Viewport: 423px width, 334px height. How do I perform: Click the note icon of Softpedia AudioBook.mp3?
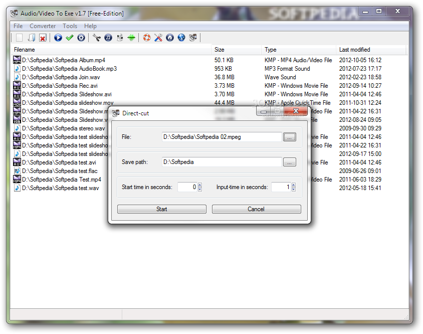point(17,69)
